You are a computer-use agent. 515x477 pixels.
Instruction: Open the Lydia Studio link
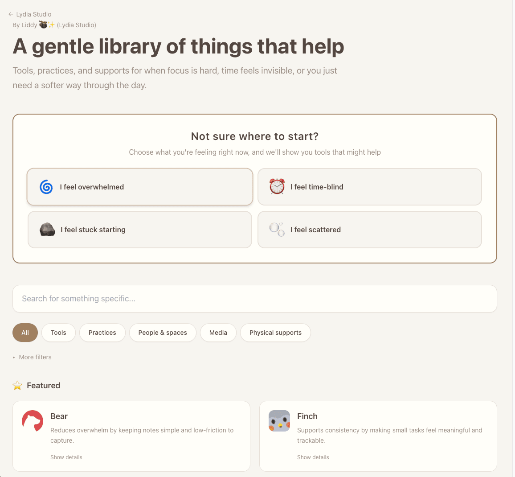[x=33, y=14]
